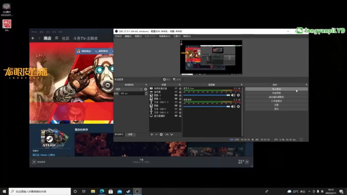Viewport: 347px width, 195px height.
Task: Click the 启动虚拟摄像机 button
Action: coord(276,97)
